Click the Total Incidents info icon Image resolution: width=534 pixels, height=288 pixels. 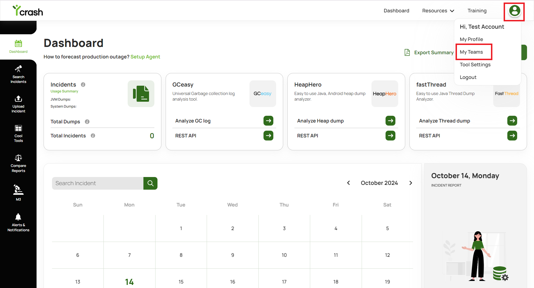93,136
